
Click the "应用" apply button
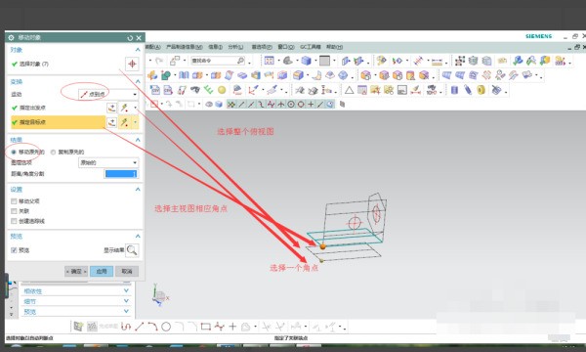(x=102, y=271)
